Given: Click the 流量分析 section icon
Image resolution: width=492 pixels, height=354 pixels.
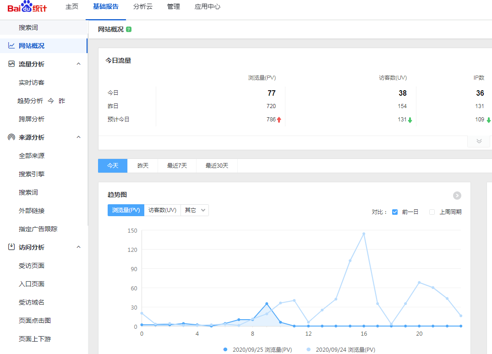Looking at the screenshot, I should point(11,64).
